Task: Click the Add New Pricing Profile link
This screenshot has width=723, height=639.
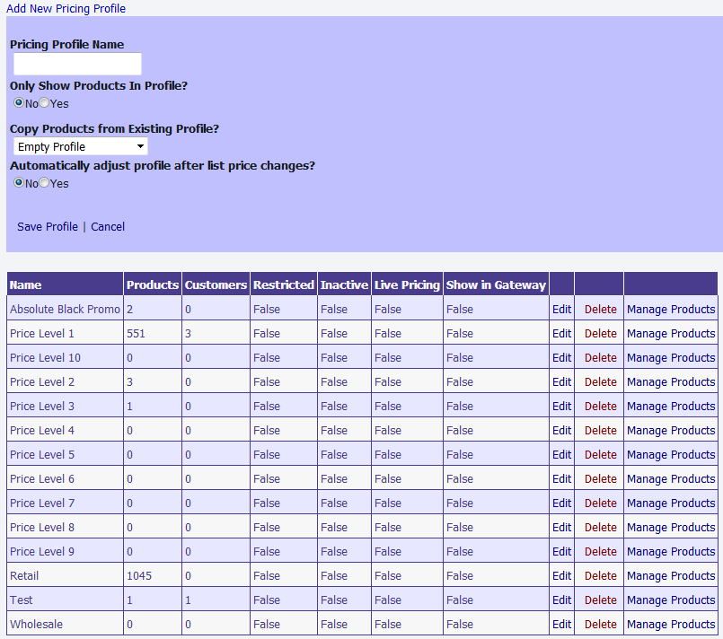Action: (66, 9)
